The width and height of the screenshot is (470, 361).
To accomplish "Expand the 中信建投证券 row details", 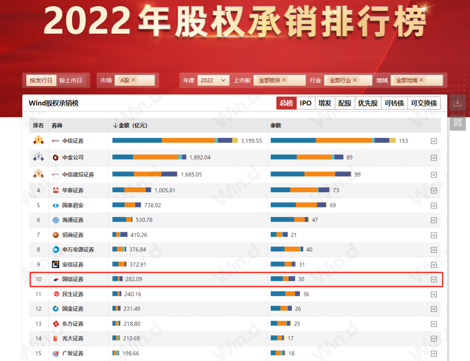I will point(434,175).
